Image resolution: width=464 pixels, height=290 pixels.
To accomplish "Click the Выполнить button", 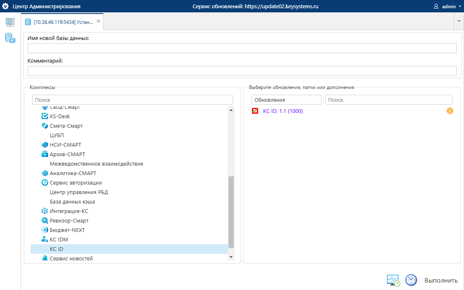I will pos(441,280).
